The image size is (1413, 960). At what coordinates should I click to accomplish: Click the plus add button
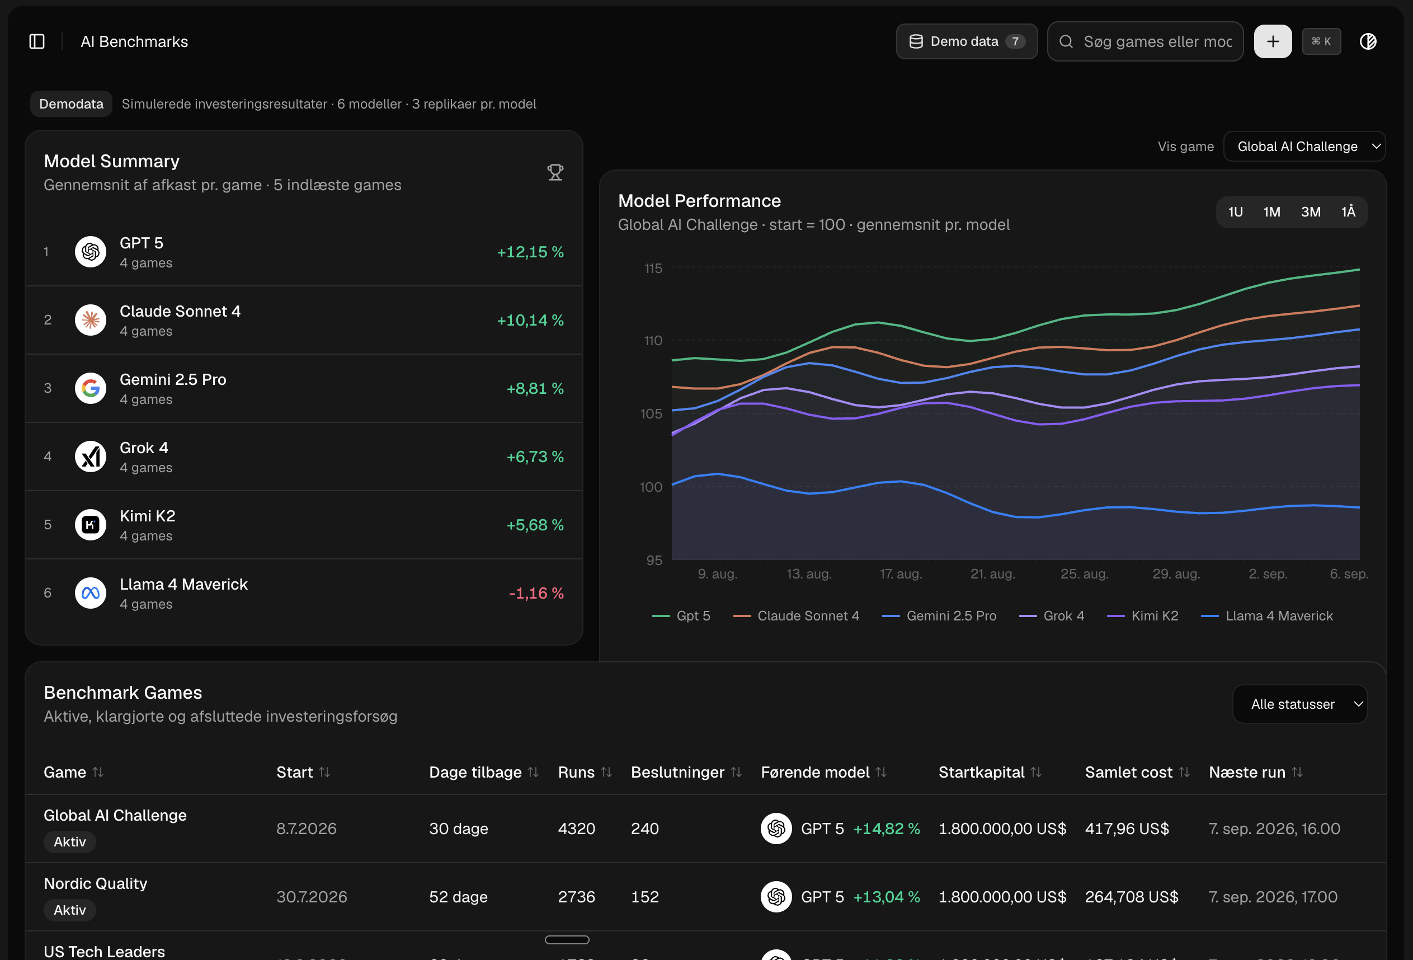click(1273, 41)
